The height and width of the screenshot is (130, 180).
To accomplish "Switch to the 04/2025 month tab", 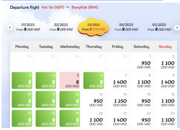I will pyautogui.click(x=126, y=27).
